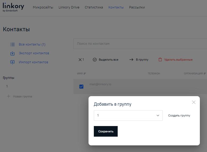This screenshot has height=152, width=207.
Task: Sort by ОРГАНИЗАЦИЯ column icon
Action: point(205,74)
